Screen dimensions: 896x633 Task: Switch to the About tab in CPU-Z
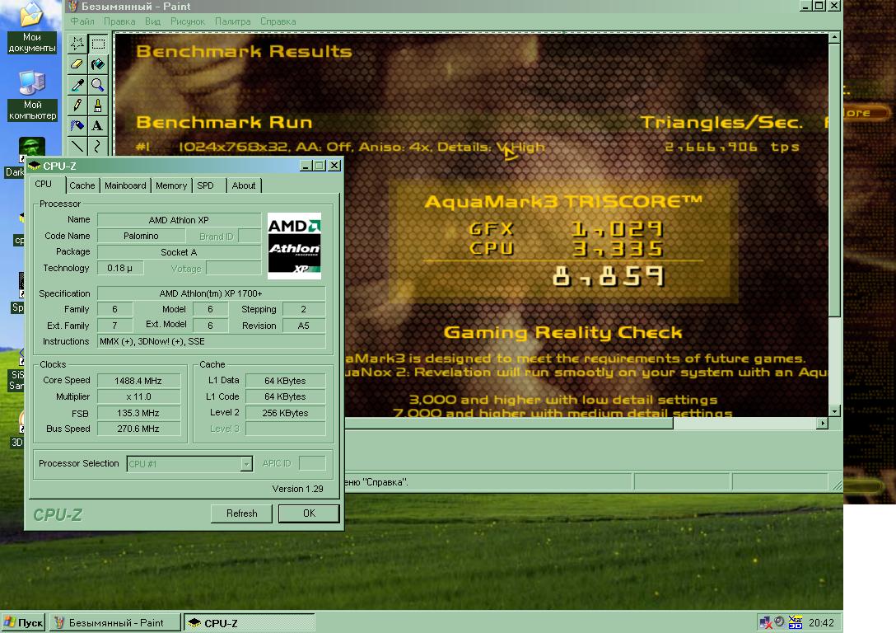coord(244,185)
